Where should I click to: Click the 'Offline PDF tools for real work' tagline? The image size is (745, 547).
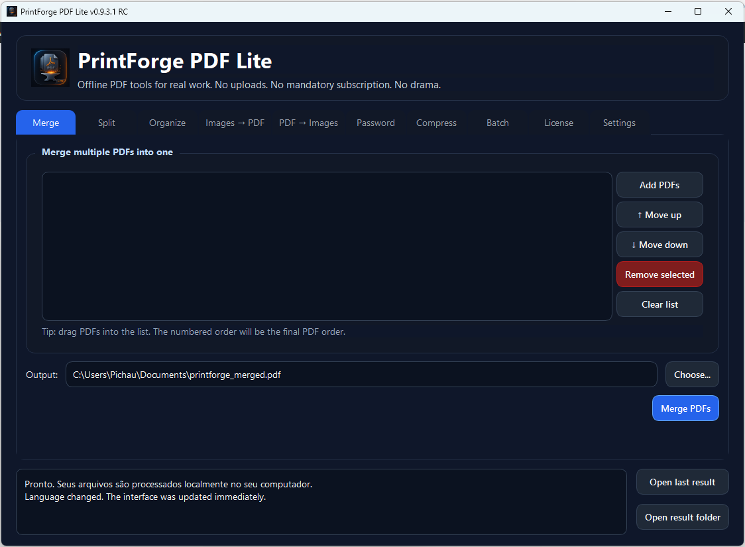(x=259, y=85)
